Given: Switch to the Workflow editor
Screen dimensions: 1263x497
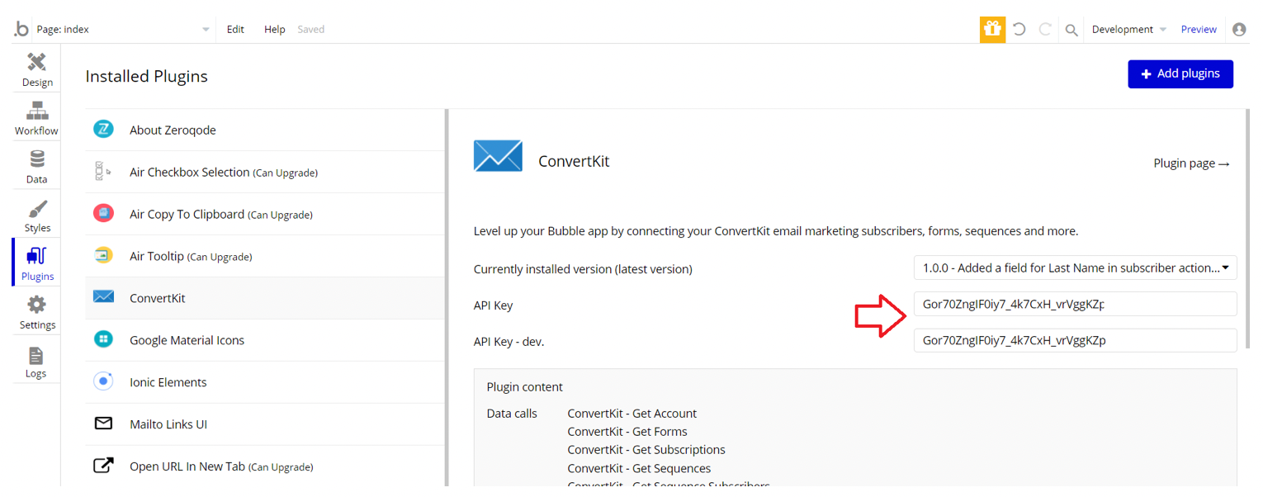Looking at the screenshot, I should point(36,116).
